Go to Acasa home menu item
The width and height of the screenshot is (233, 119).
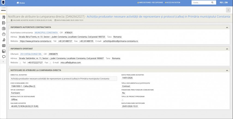20,3
